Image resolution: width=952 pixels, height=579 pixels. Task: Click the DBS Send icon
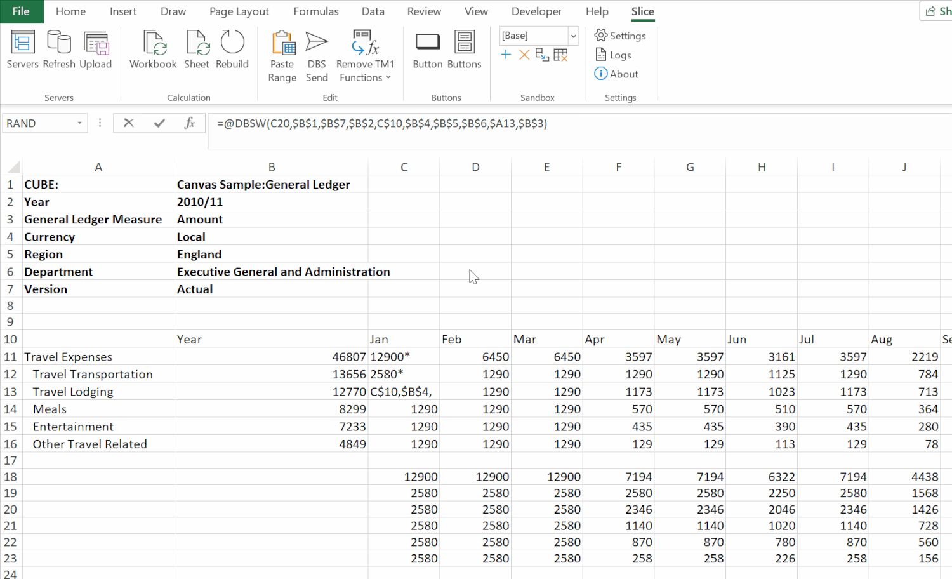point(317,57)
